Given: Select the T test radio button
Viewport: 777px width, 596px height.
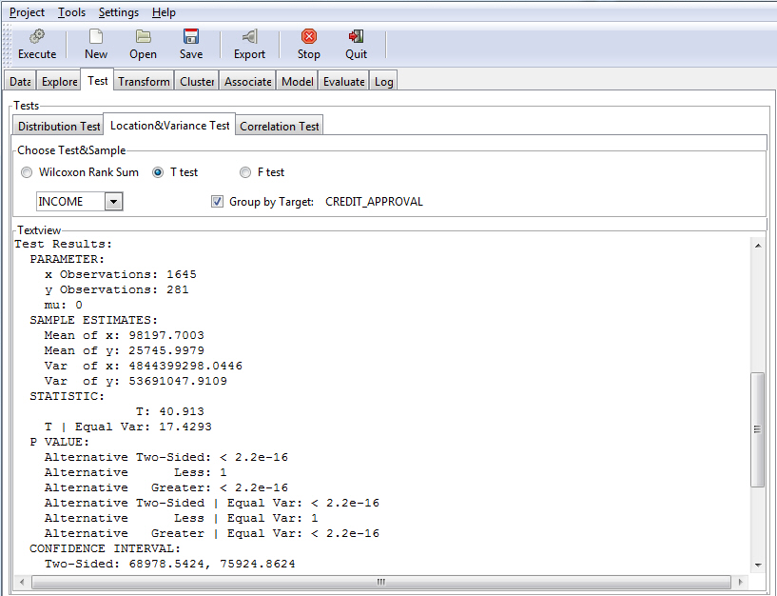Looking at the screenshot, I should (x=158, y=172).
